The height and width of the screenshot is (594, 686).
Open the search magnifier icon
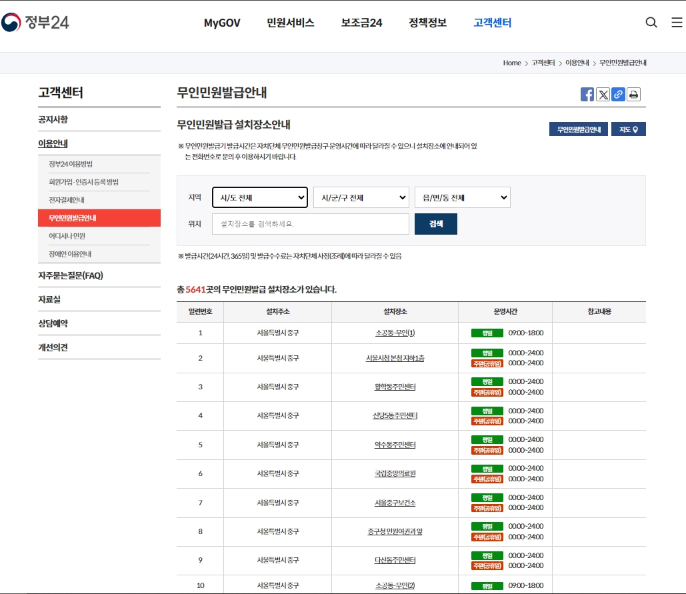pos(651,22)
